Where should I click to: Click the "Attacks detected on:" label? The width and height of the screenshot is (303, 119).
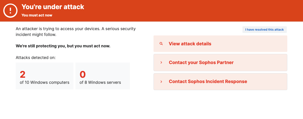[x=35, y=57]
